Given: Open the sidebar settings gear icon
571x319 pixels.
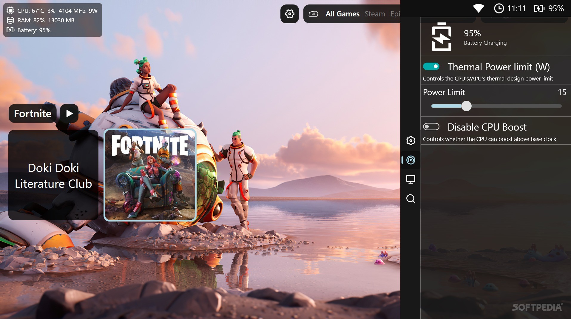Looking at the screenshot, I should click(x=411, y=141).
